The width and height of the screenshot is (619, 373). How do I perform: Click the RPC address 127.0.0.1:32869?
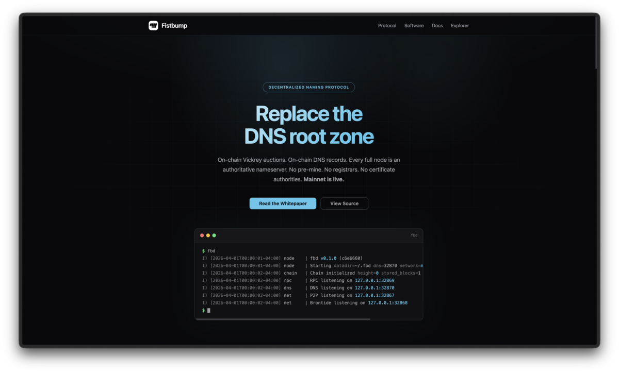pos(374,280)
